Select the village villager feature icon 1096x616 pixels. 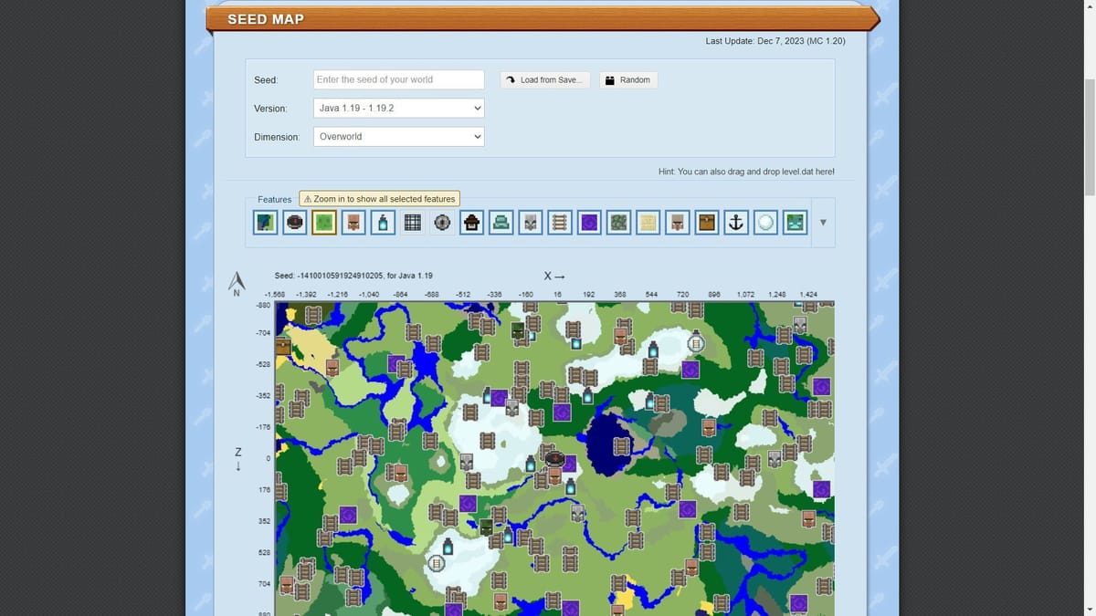tap(353, 222)
